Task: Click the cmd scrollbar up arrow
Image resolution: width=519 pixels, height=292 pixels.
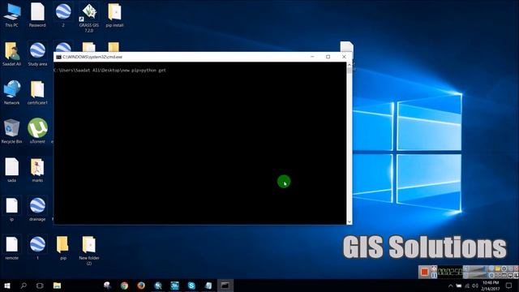Action: pyautogui.click(x=350, y=65)
